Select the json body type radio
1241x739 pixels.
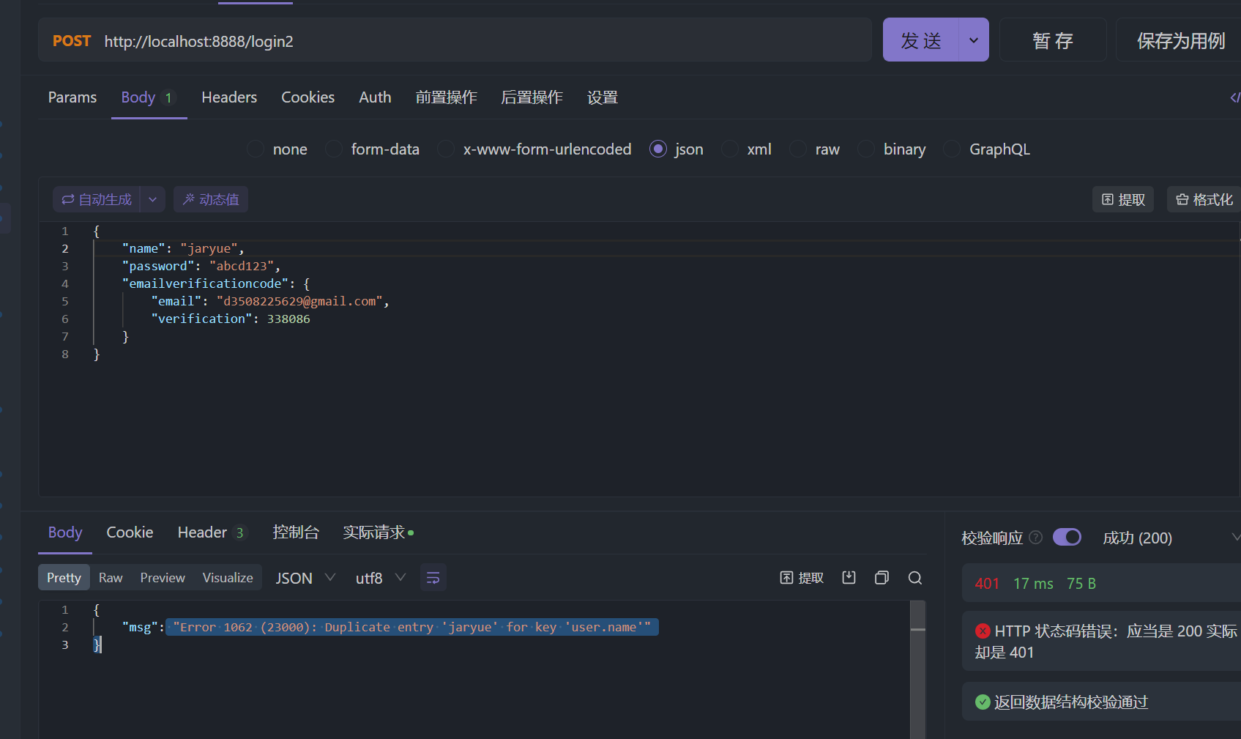[x=658, y=149]
